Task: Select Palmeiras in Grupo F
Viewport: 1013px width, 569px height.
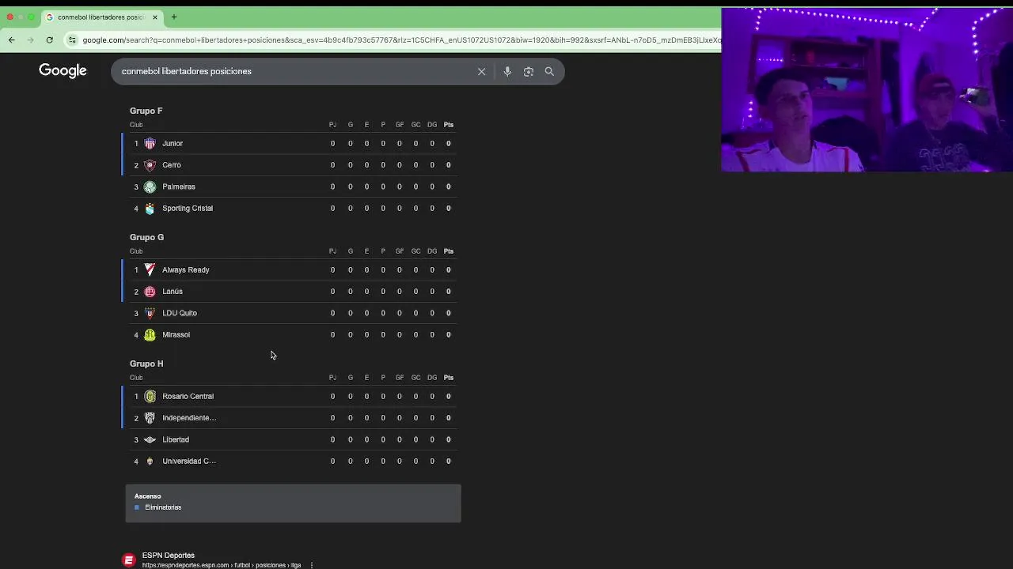Action: pyautogui.click(x=179, y=187)
